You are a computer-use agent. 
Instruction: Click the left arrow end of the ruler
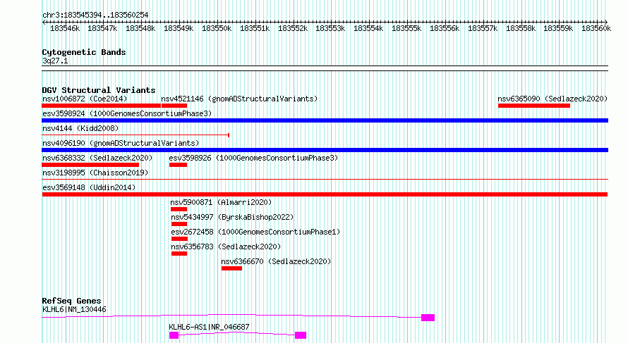44,22
